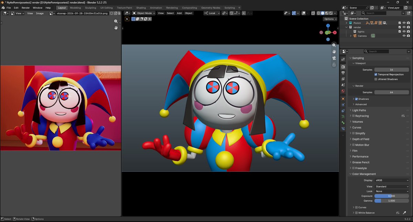Enable Jittered Shadows checkbox
Viewport: 413px width, 222px height.
376,79
